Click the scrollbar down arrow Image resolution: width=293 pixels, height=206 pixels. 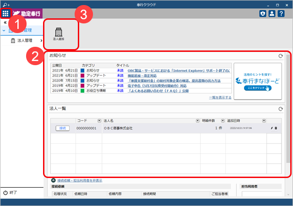(288, 195)
